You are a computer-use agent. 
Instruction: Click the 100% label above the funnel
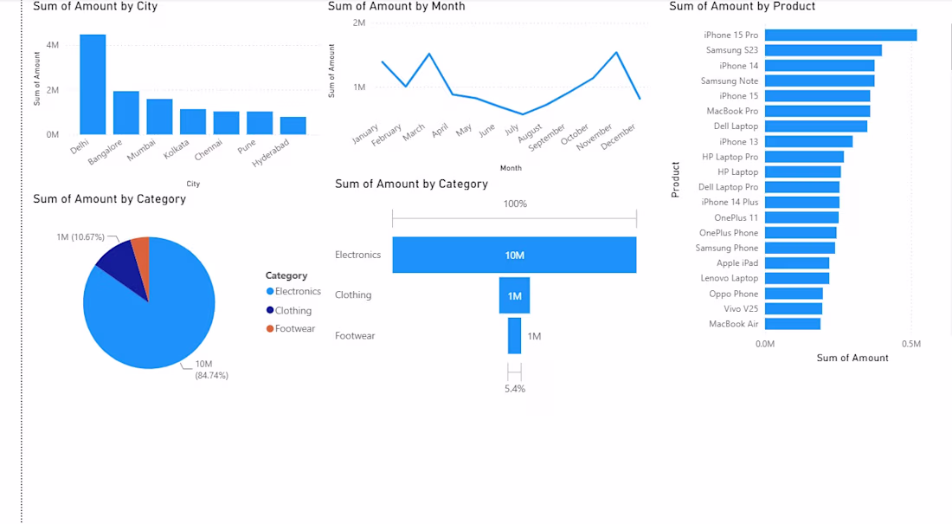(515, 204)
